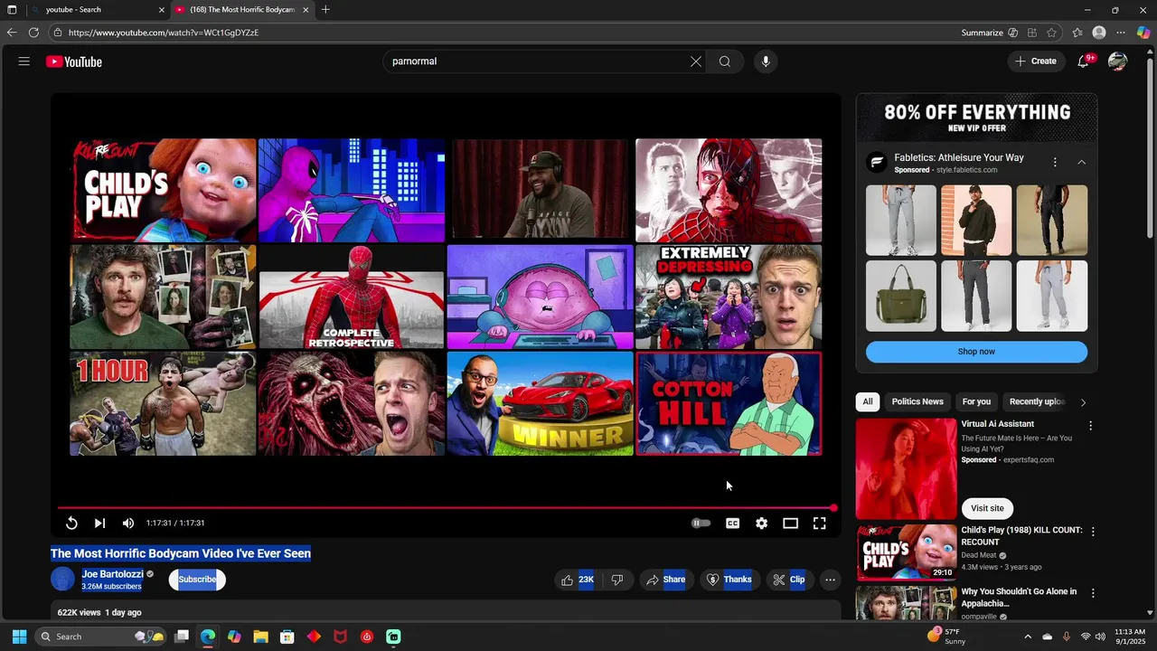Show hidden system tray icons

1028,637
